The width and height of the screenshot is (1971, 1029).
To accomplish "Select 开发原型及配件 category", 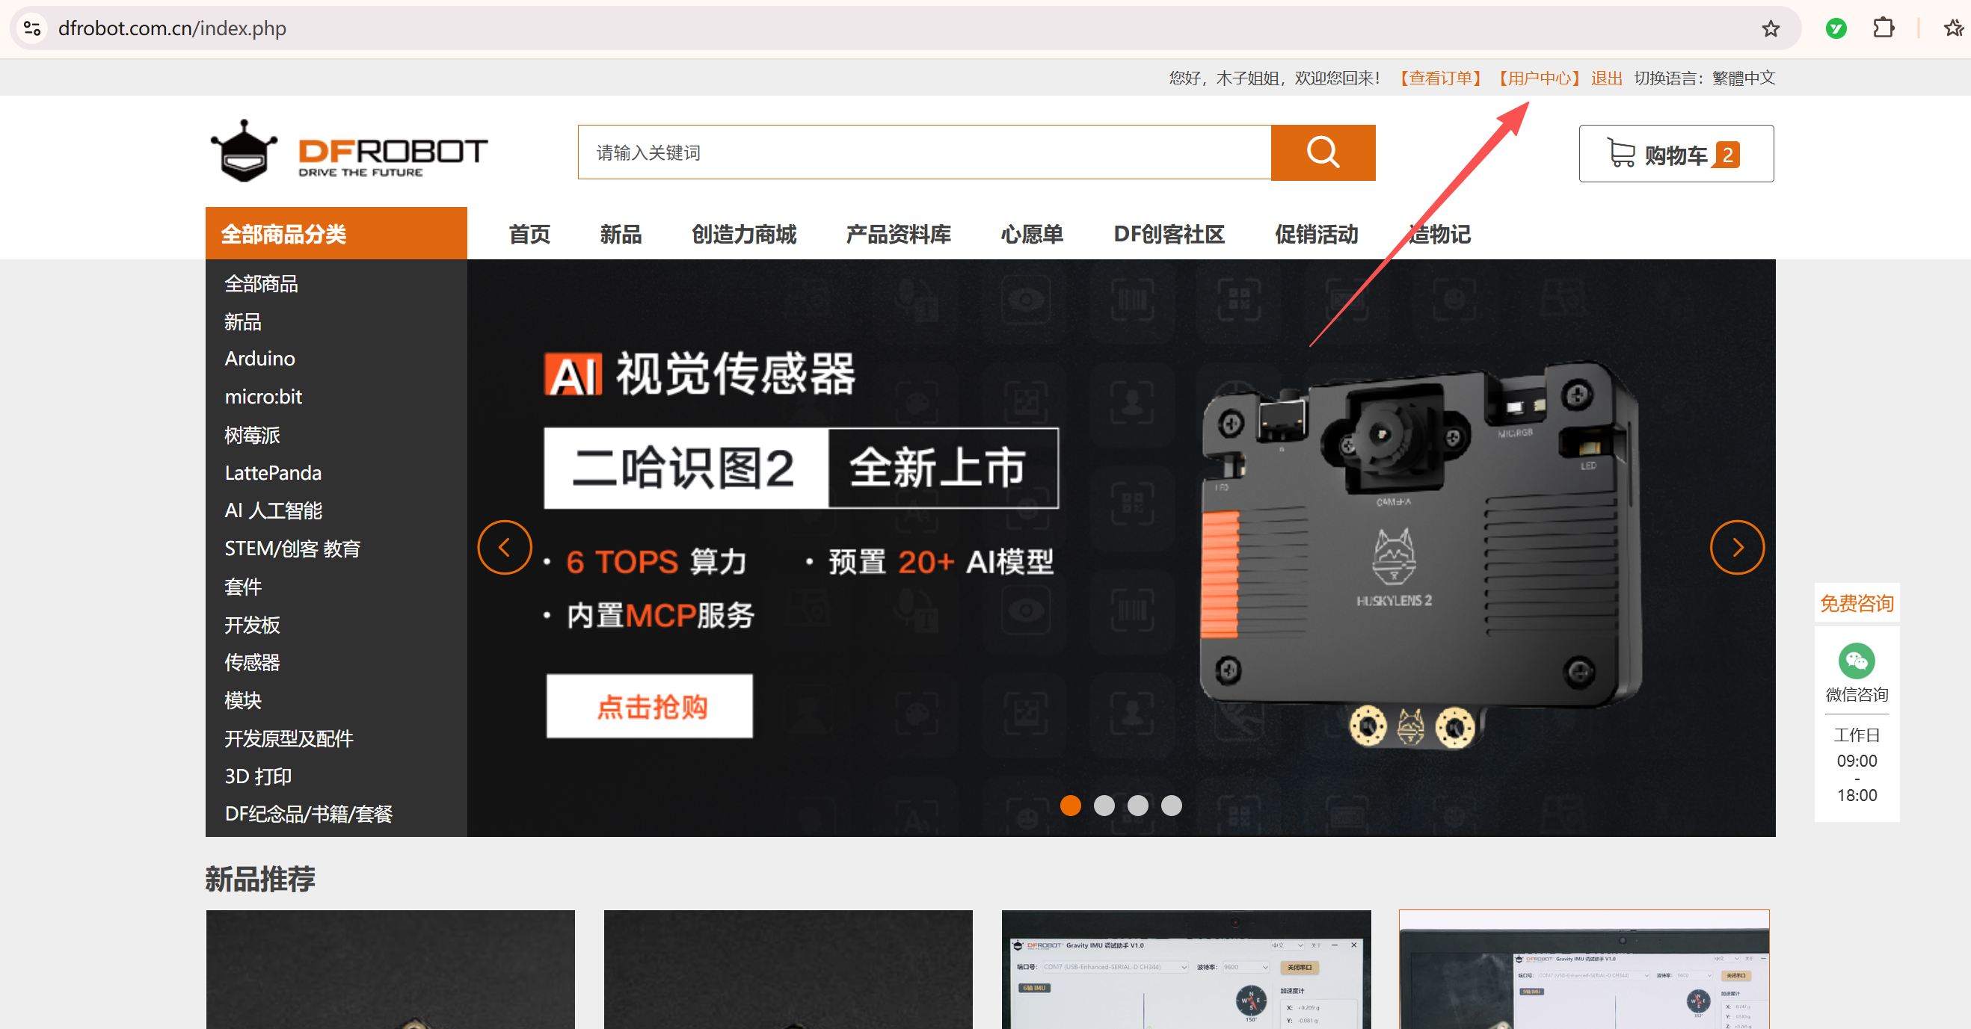I will [x=289, y=738].
